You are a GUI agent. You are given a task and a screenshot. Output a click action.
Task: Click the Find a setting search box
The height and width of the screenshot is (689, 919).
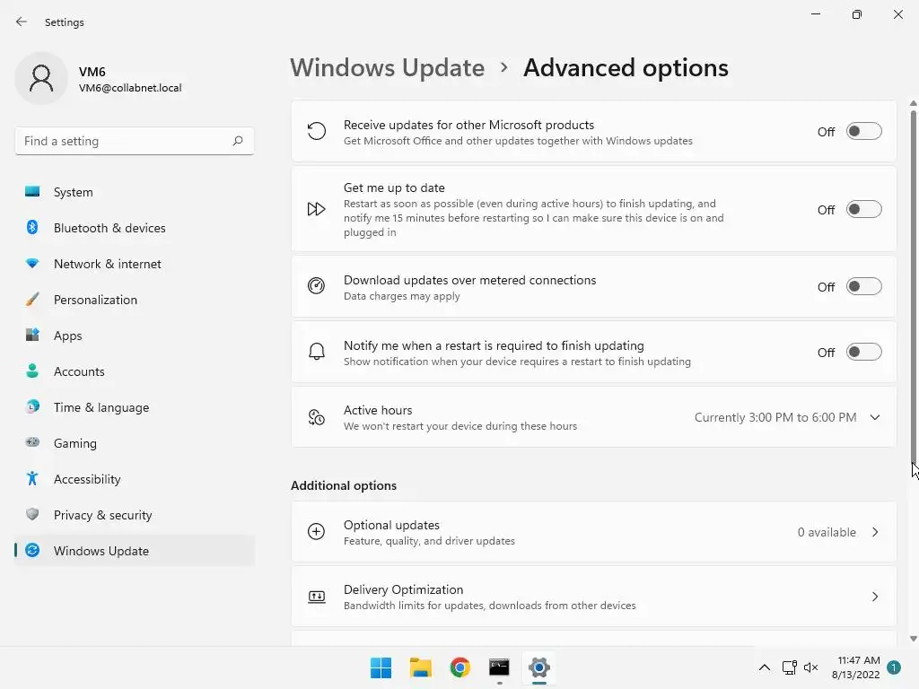click(135, 141)
